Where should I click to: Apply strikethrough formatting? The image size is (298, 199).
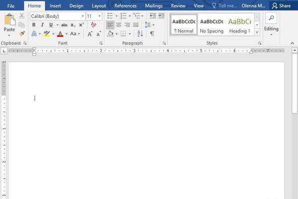pos(64,25)
